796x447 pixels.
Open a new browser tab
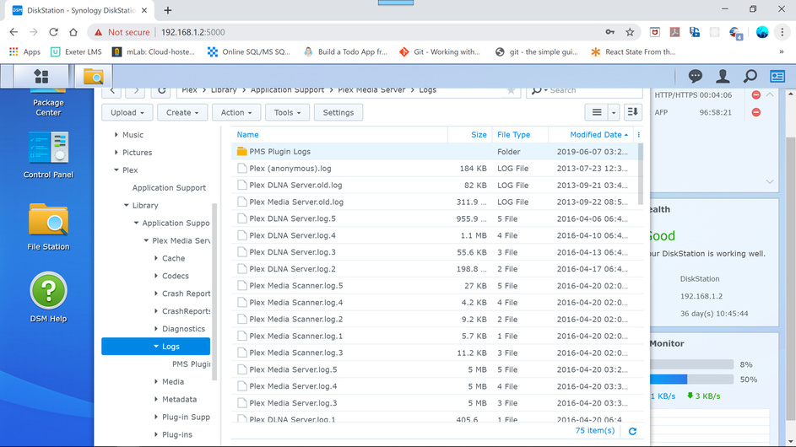[167, 10]
